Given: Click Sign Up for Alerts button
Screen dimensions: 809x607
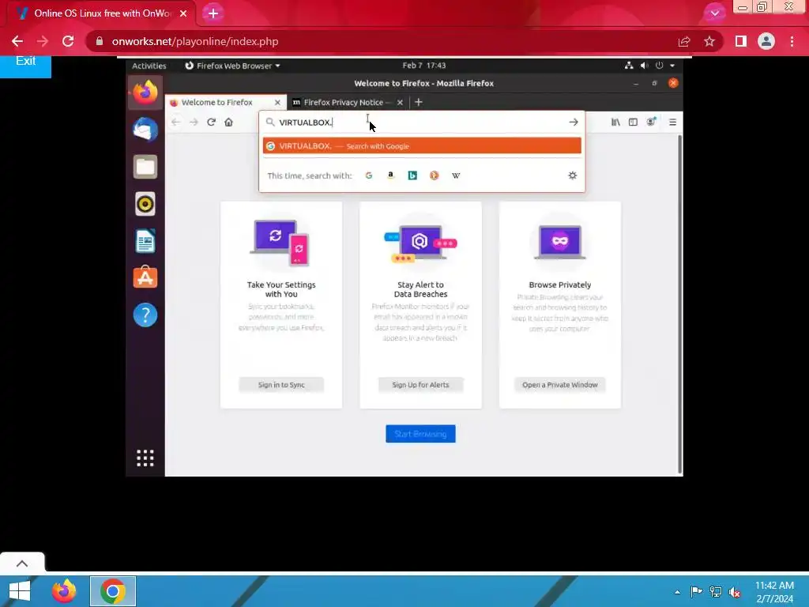Looking at the screenshot, I should coord(420,385).
